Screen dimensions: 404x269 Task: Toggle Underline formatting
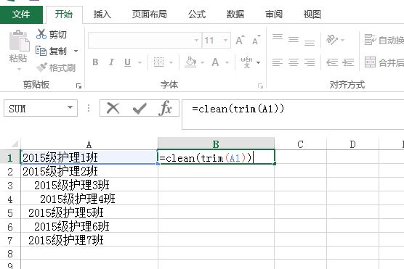click(x=128, y=62)
